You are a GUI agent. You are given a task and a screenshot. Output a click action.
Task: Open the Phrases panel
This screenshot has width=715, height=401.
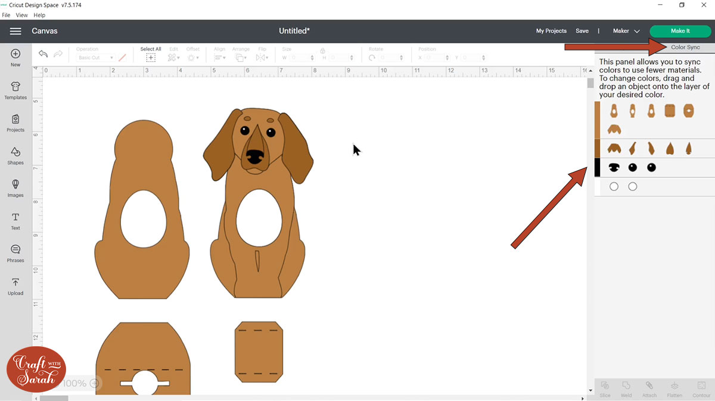pyautogui.click(x=15, y=253)
